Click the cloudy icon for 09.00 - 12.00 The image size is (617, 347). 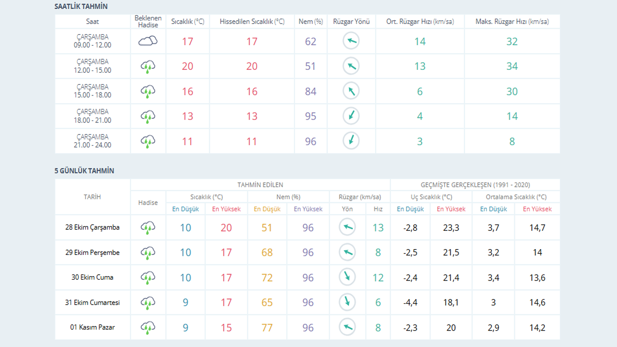[148, 41]
